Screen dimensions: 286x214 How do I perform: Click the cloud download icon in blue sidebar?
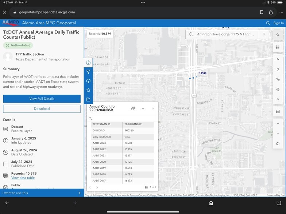click(x=88, y=81)
